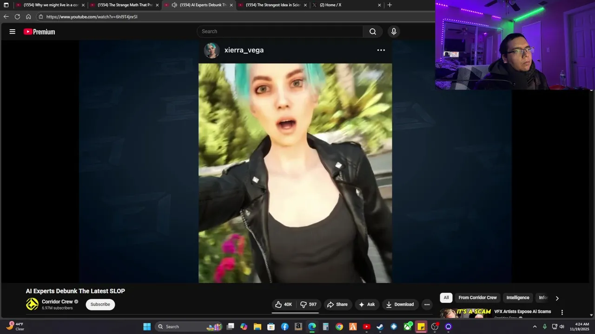This screenshot has width=595, height=334.
Task: Start voice search with microphone icon
Action: (x=394, y=32)
